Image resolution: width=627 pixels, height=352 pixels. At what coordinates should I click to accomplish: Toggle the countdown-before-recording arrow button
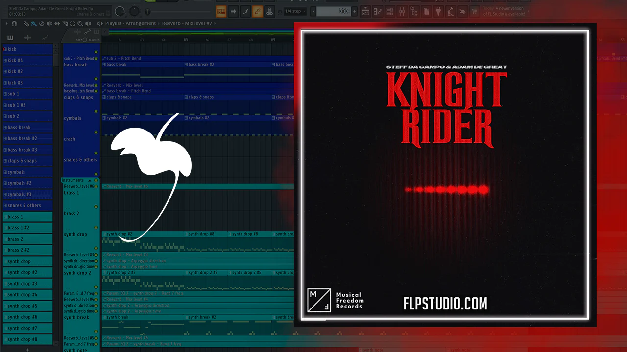pyautogui.click(x=234, y=11)
